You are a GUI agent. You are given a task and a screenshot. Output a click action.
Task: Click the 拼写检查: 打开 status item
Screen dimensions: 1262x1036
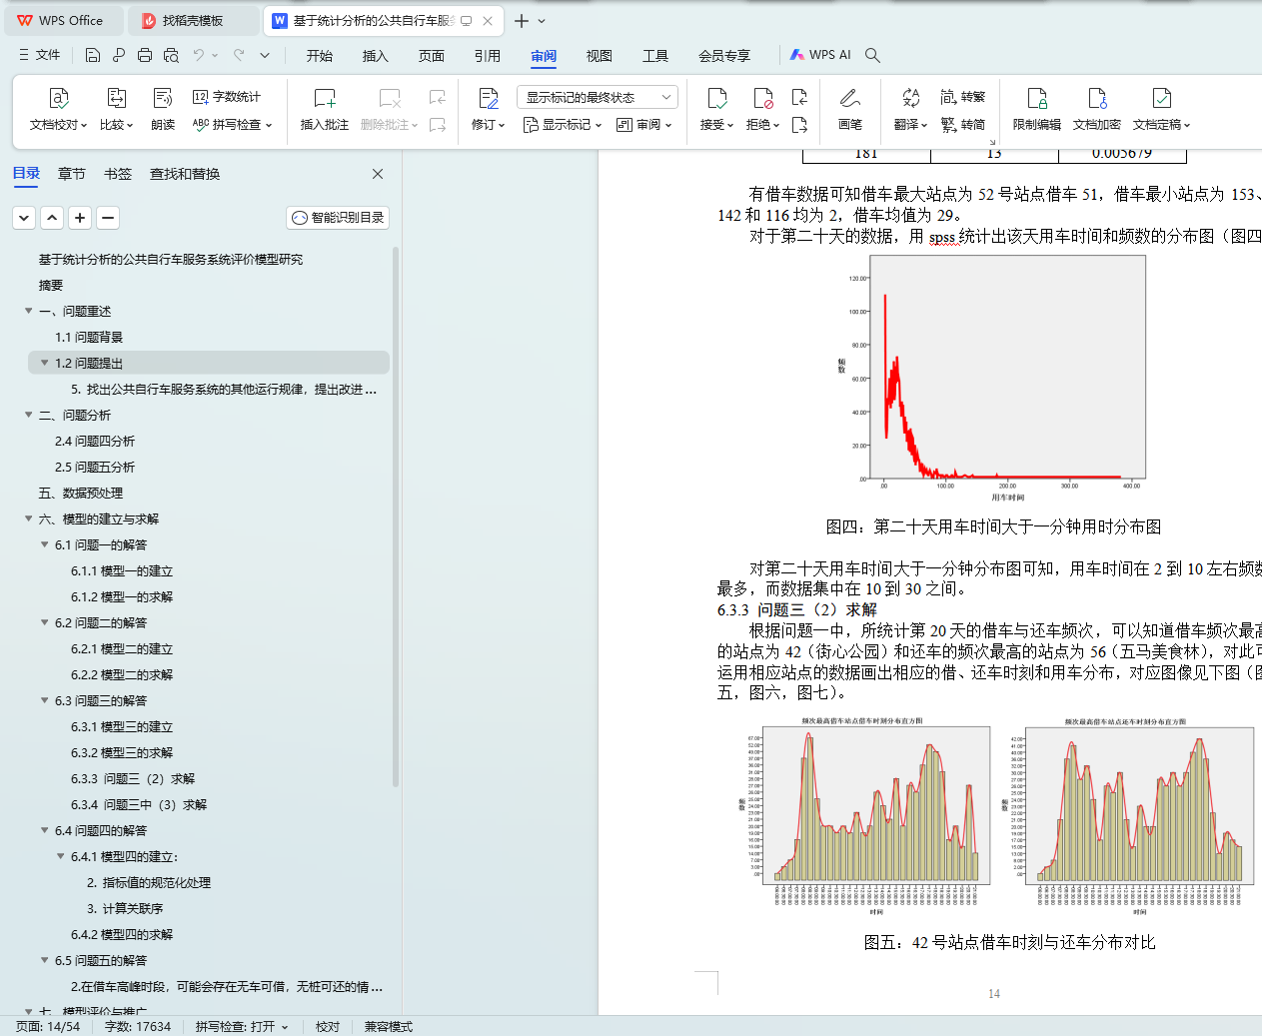pos(242,1026)
